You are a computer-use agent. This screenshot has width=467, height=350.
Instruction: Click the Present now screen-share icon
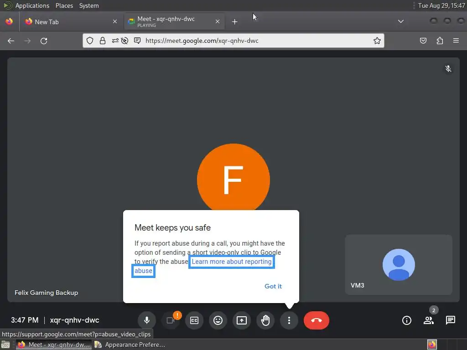pyautogui.click(x=242, y=320)
